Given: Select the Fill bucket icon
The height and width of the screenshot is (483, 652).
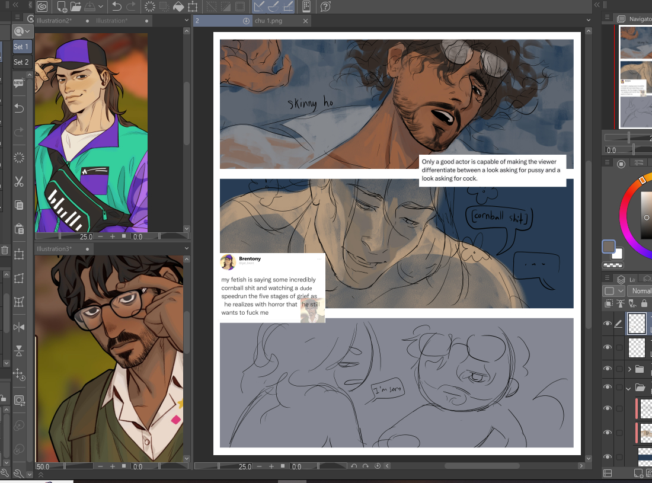Looking at the screenshot, I should click(178, 7).
